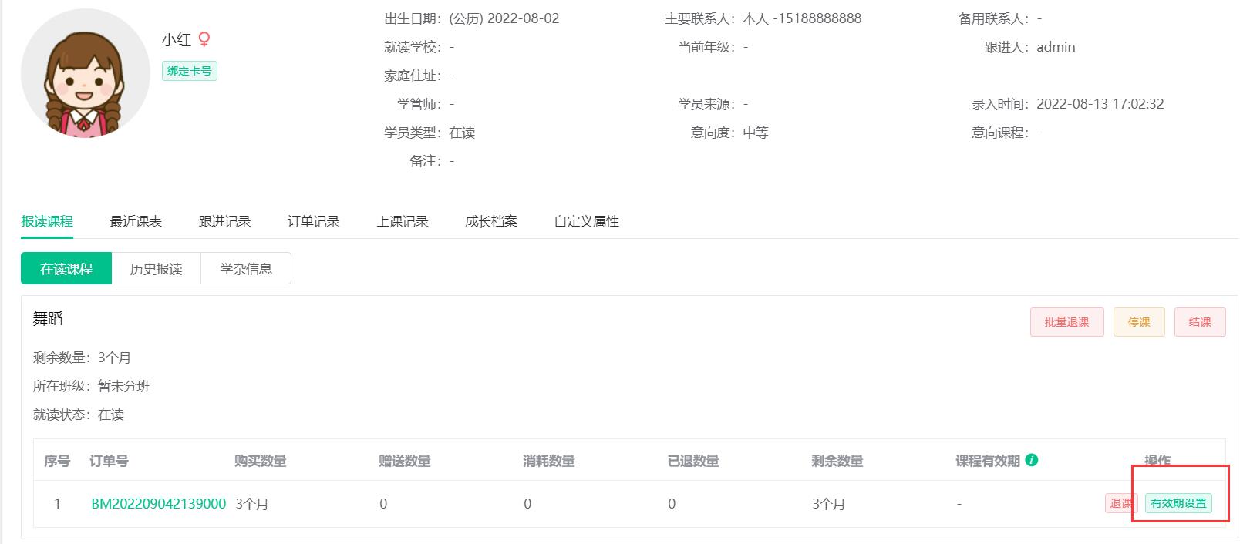Open order link BM202209042139000

pyautogui.click(x=158, y=504)
